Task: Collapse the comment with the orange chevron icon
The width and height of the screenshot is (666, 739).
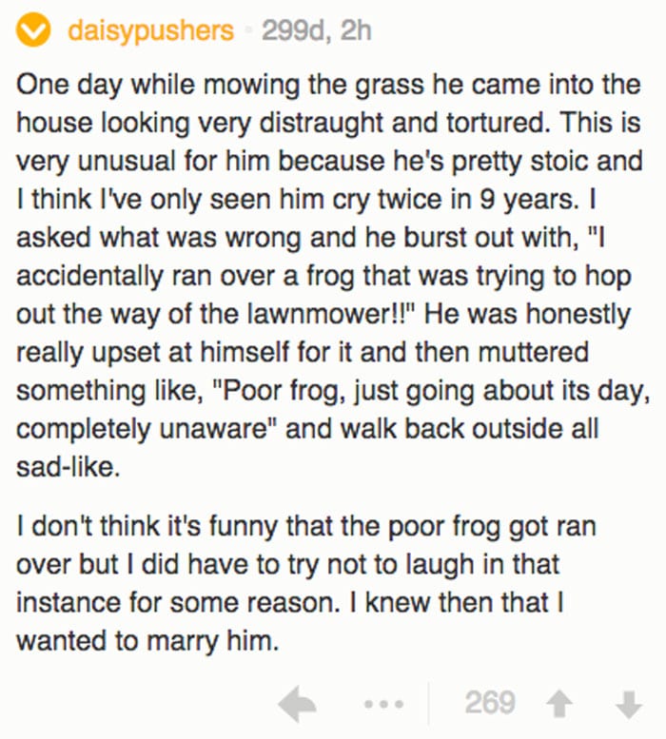Action: pos(33,30)
